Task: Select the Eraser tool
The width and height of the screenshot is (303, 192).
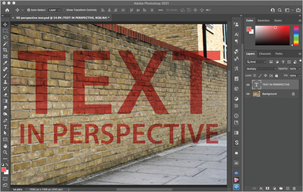Action: pyautogui.click(x=5, y=95)
